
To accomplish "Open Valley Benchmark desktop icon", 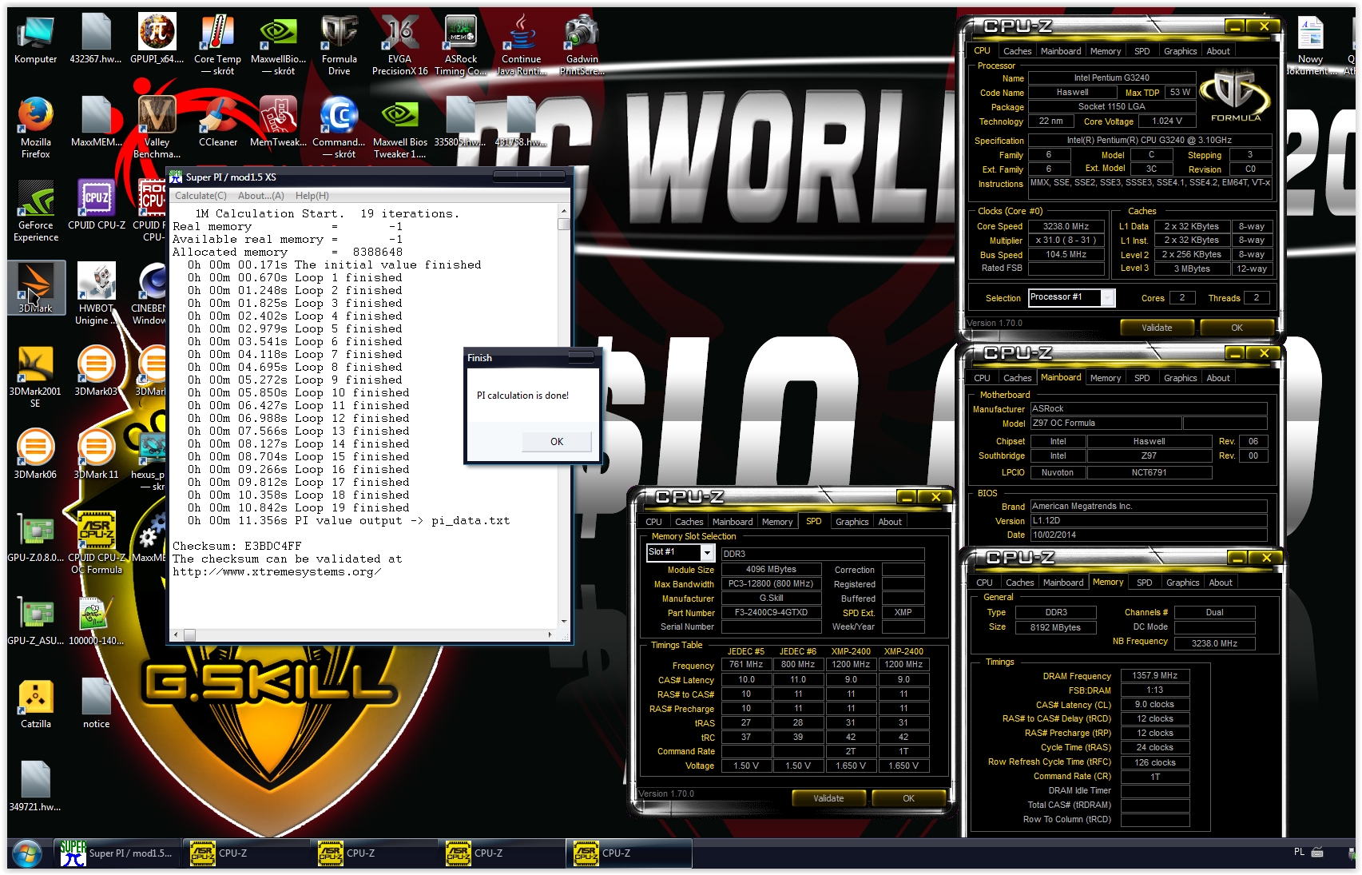I will [157, 128].
